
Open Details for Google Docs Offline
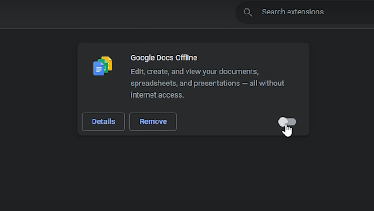pos(103,122)
